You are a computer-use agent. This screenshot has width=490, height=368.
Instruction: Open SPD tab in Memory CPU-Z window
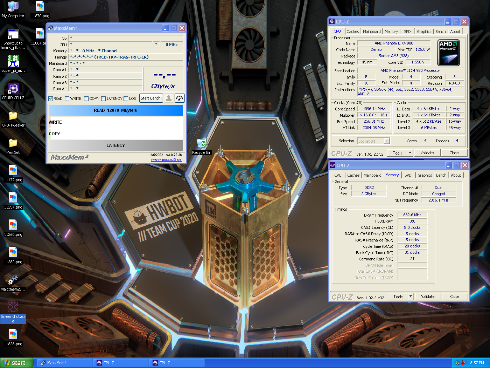click(x=408, y=175)
